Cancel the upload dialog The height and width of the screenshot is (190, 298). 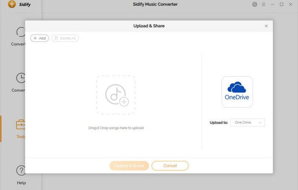click(x=170, y=166)
